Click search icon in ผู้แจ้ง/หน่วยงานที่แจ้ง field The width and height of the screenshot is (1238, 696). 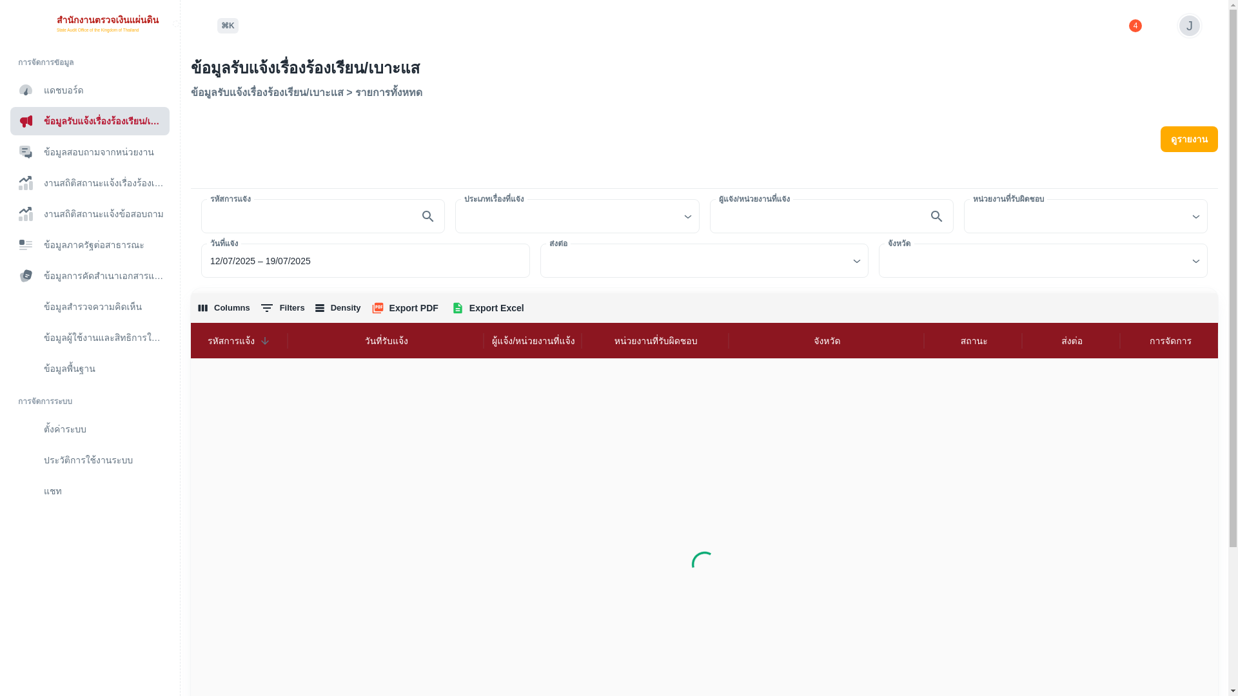click(937, 217)
